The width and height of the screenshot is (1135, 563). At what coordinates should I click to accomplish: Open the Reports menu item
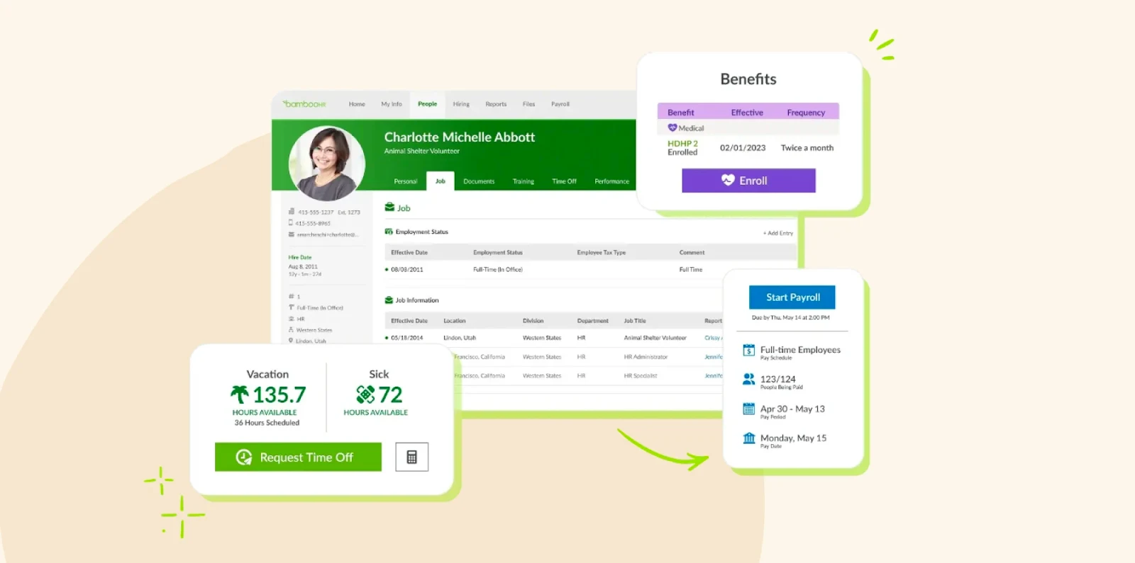point(496,104)
